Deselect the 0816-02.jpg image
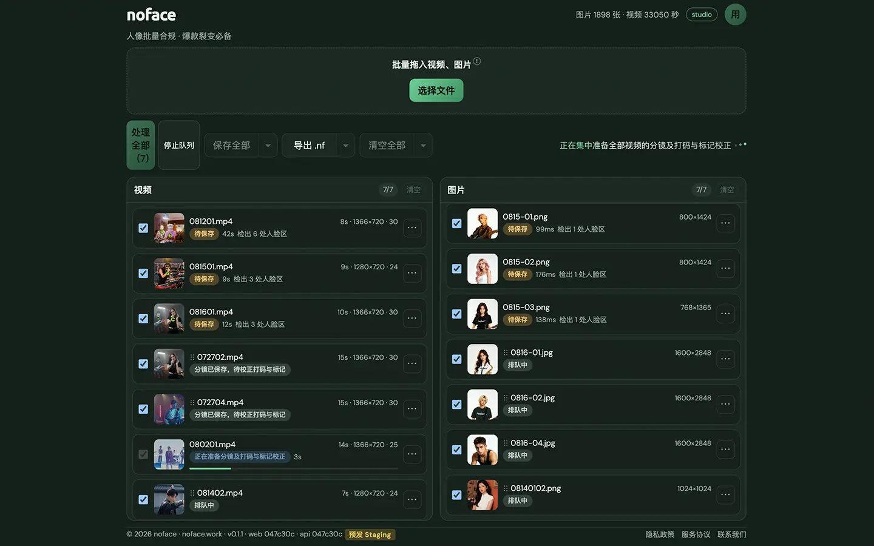 pyautogui.click(x=456, y=404)
